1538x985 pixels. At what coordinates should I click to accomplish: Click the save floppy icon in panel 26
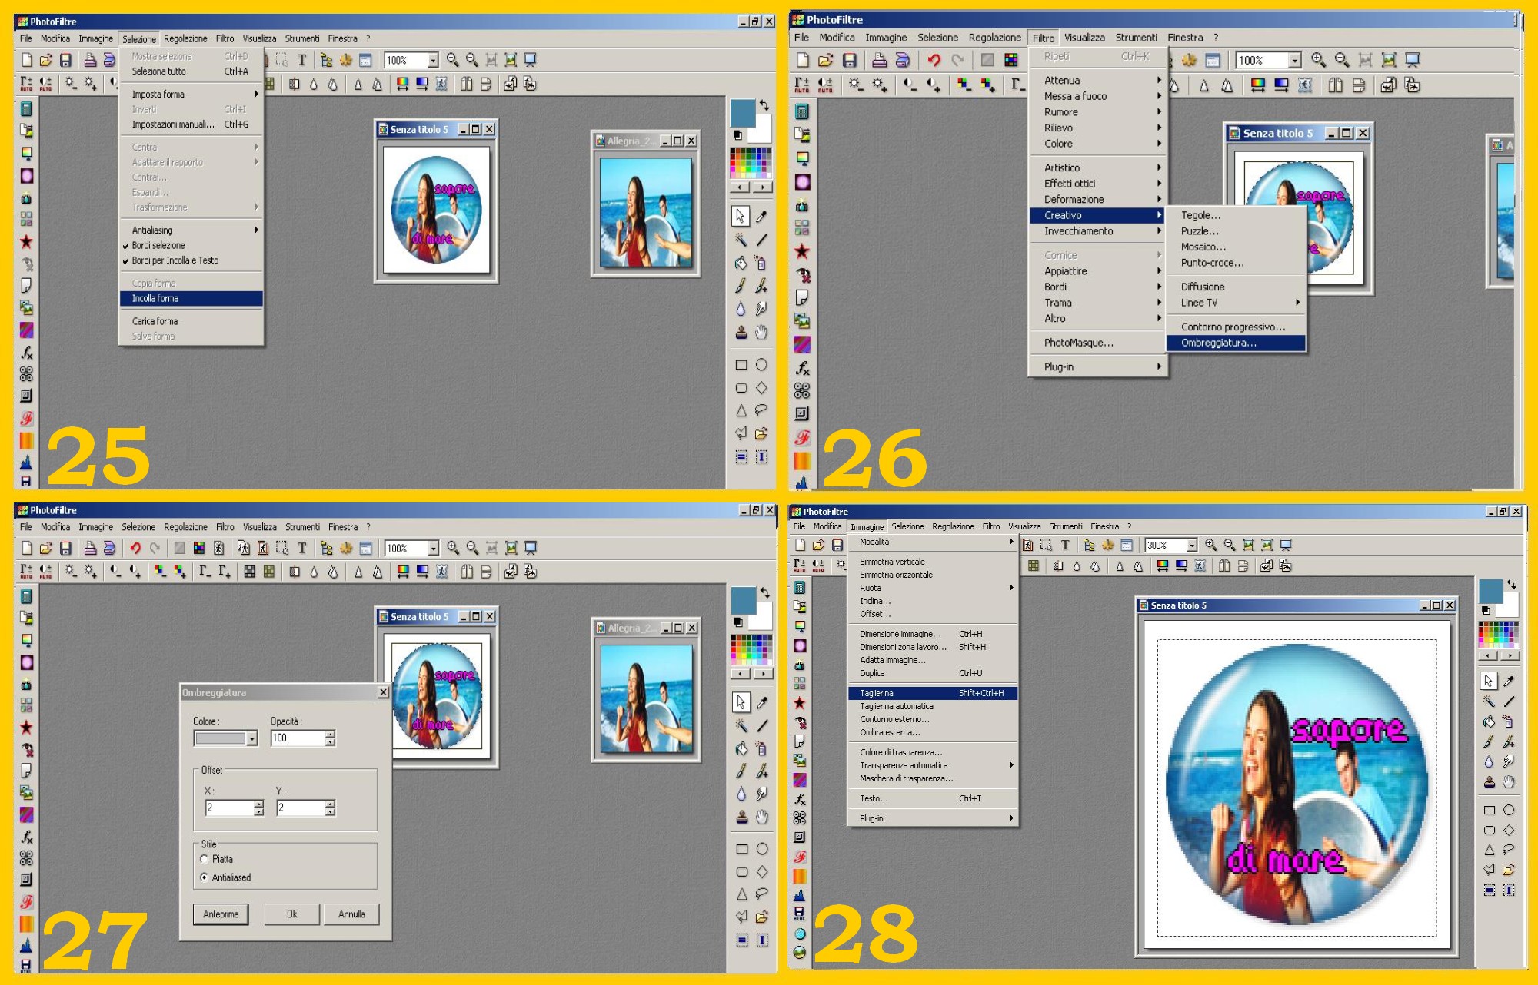pos(849,60)
